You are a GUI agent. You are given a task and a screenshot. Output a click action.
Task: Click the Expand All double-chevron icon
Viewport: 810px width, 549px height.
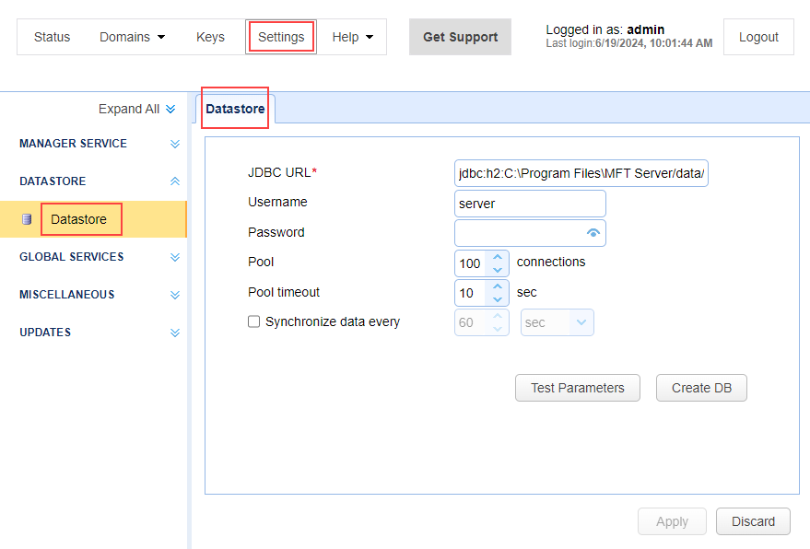[170, 110]
